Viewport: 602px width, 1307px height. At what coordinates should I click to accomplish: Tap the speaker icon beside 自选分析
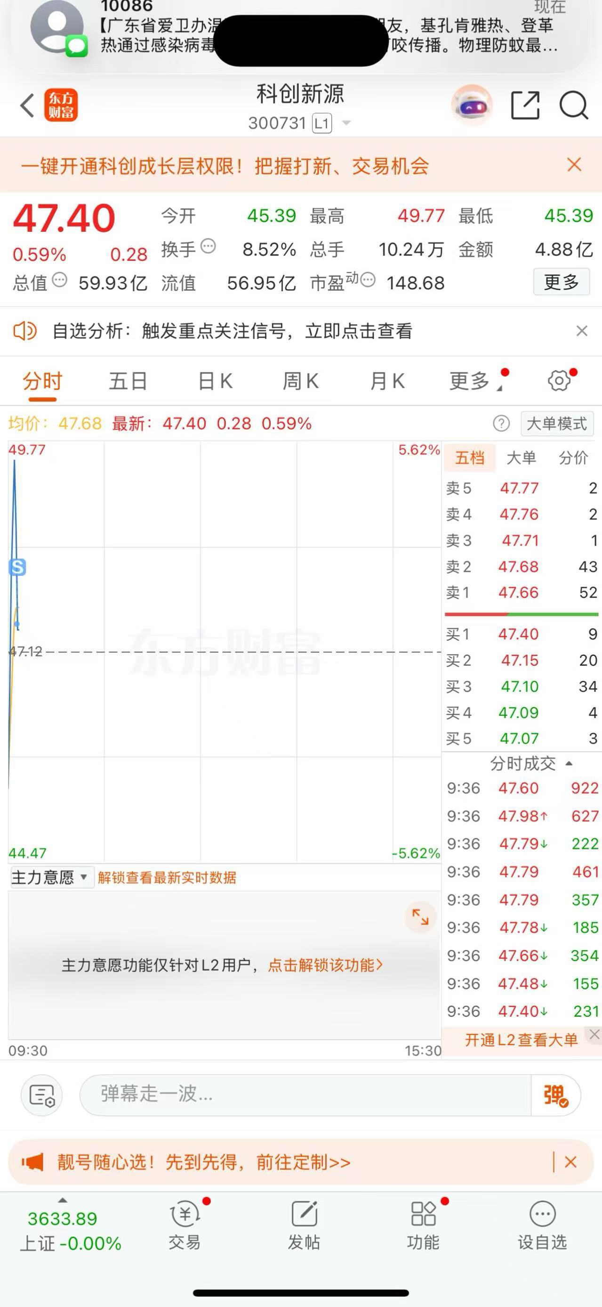coord(24,331)
